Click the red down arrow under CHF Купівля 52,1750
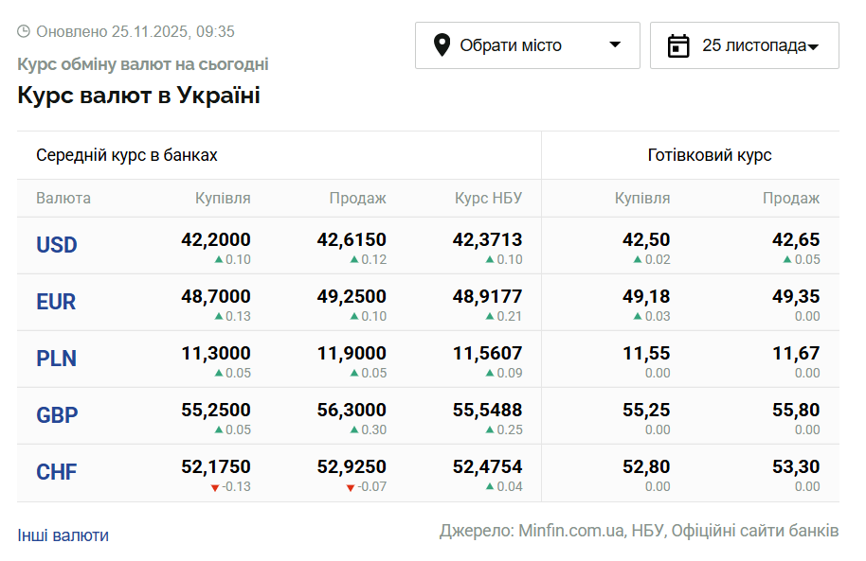866x561 pixels. [215, 487]
